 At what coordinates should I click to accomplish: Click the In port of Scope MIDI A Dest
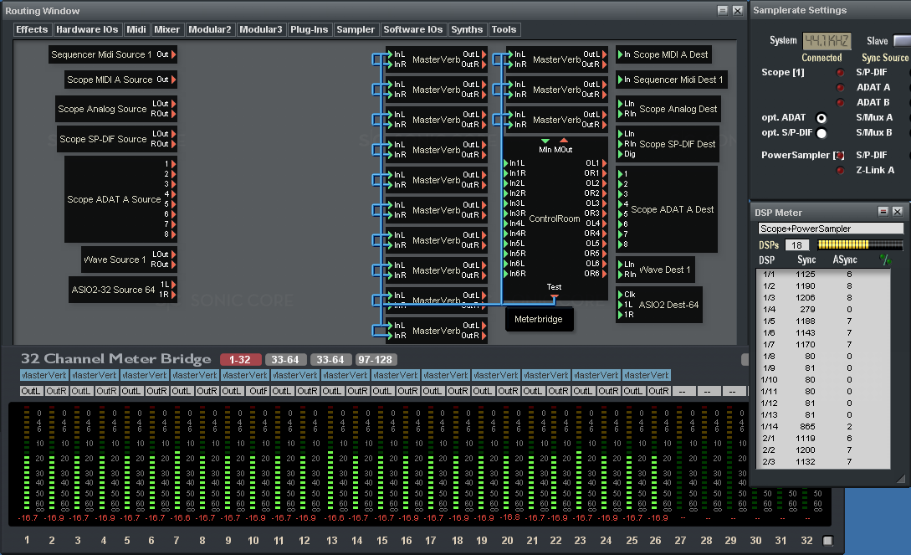click(620, 54)
